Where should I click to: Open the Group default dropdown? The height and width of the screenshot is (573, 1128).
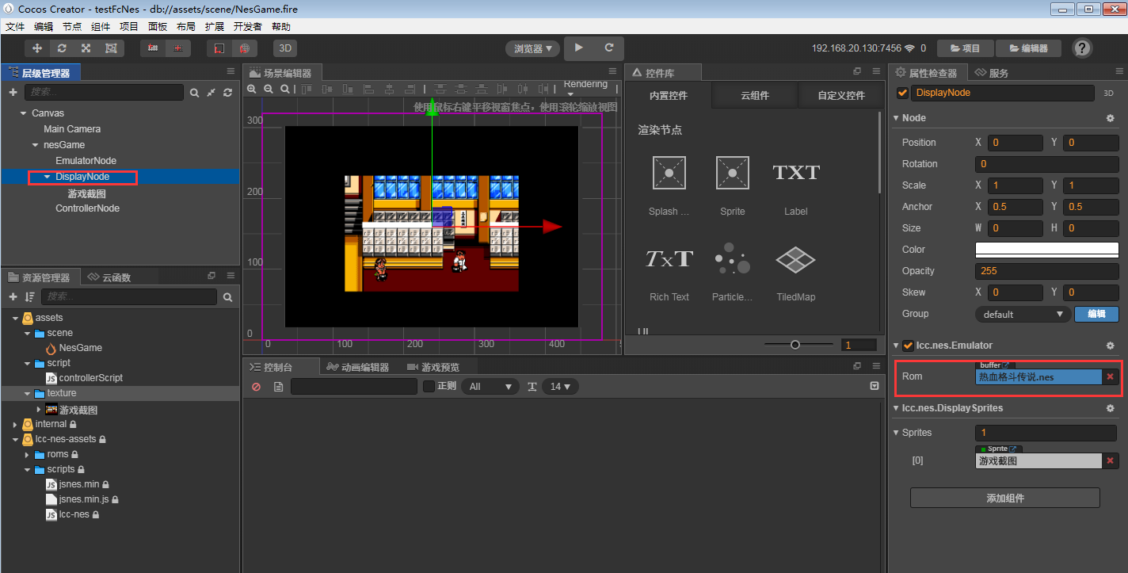[x=1023, y=314]
